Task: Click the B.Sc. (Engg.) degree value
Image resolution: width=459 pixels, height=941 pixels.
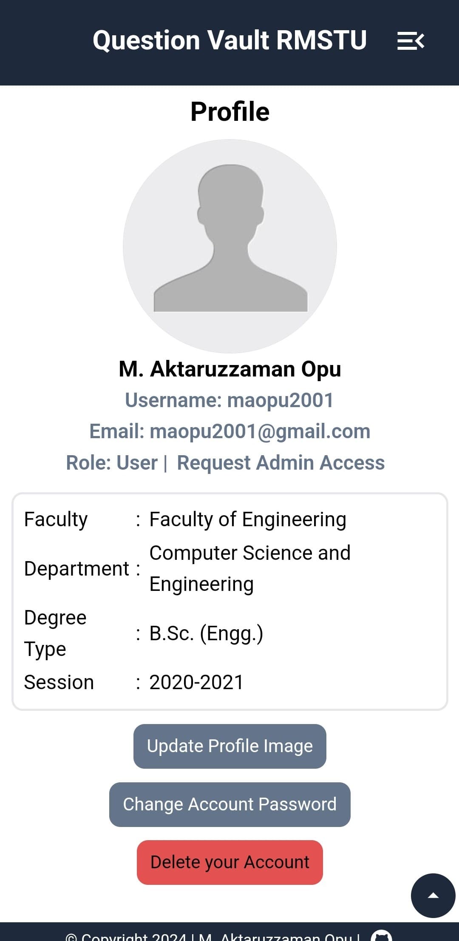Action: click(x=206, y=633)
